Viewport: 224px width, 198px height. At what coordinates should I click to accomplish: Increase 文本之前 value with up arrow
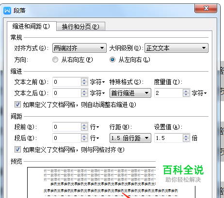84,80
